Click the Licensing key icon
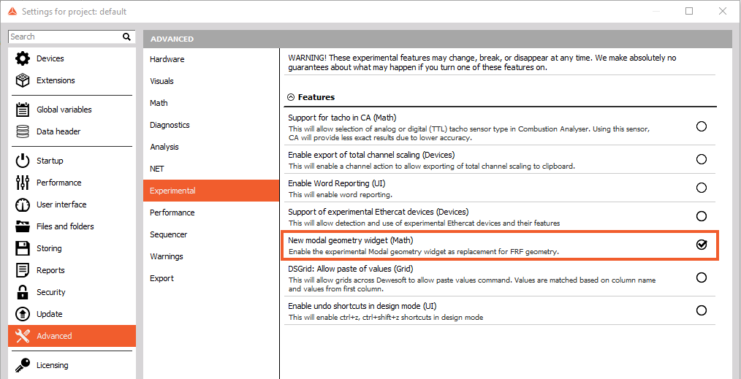The width and height of the screenshot is (741, 379). coord(22,365)
